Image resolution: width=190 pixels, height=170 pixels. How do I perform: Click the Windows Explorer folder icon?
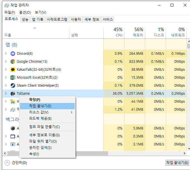(13, 102)
